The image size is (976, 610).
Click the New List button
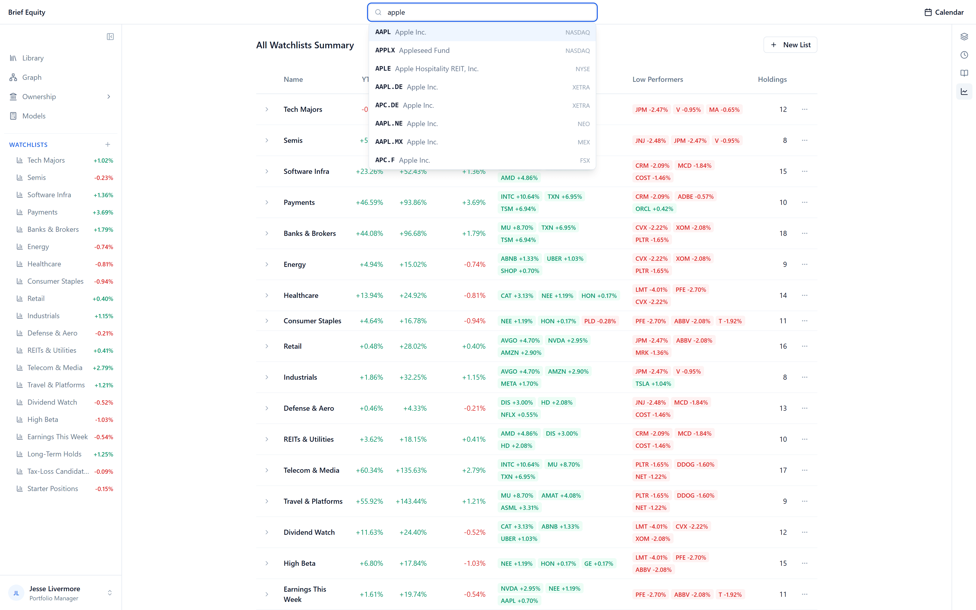[790, 45]
